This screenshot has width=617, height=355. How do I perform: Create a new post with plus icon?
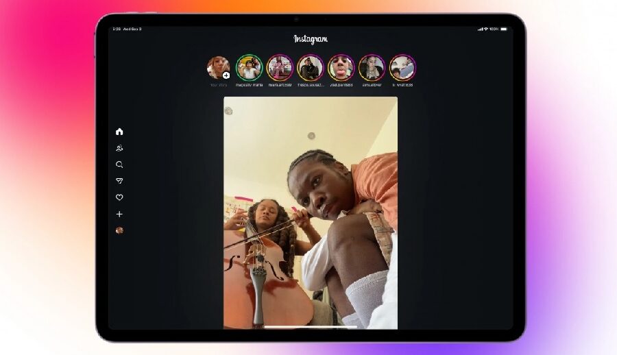pyautogui.click(x=119, y=215)
